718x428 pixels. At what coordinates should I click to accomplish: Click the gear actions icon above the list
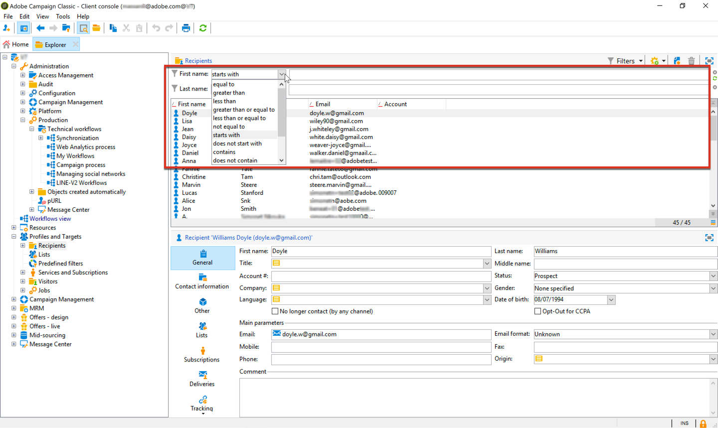[655, 61]
